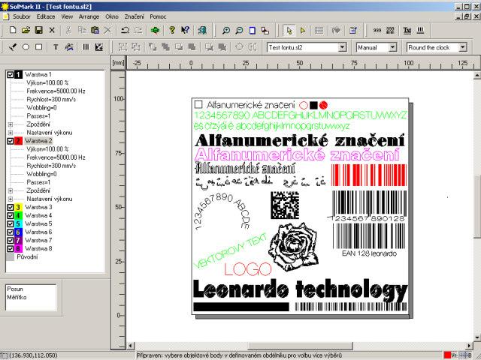481x360 pixels.
Task: Uncheck the Warstwa 4 layer checkbox
Action: click(10, 215)
